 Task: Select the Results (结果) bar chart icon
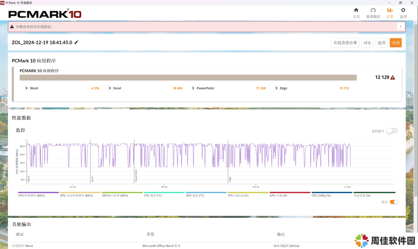click(390, 10)
